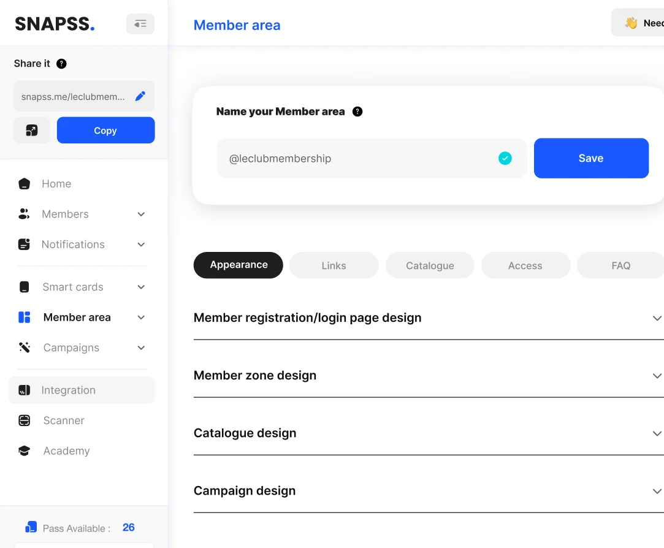This screenshot has width=664, height=548.
Task: Click the help icon beside Share it
Action: (x=61, y=64)
